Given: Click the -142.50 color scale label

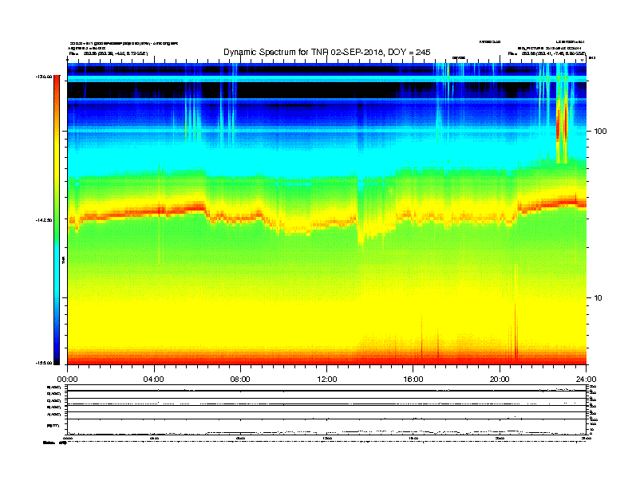Looking at the screenshot, I should click(x=45, y=220).
